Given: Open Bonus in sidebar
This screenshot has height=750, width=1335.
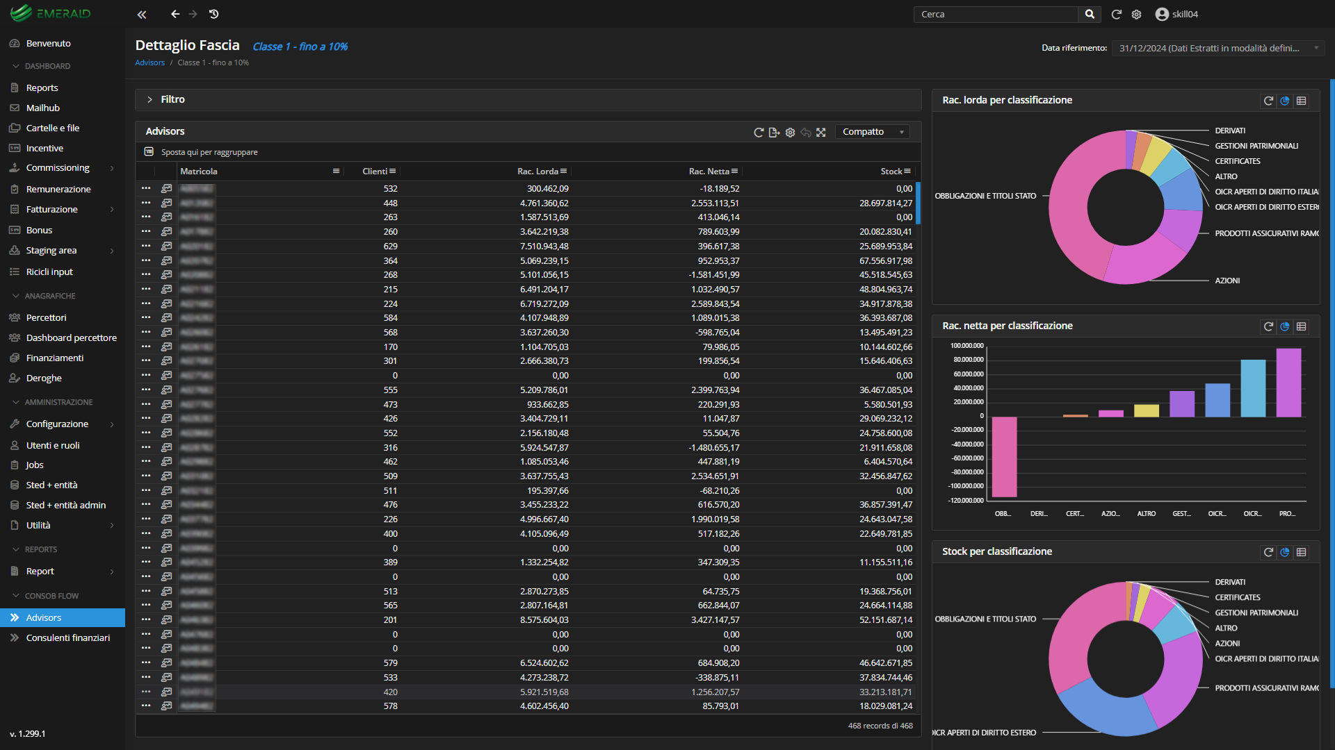Looking at the screenshot, I should click(63, 230).
